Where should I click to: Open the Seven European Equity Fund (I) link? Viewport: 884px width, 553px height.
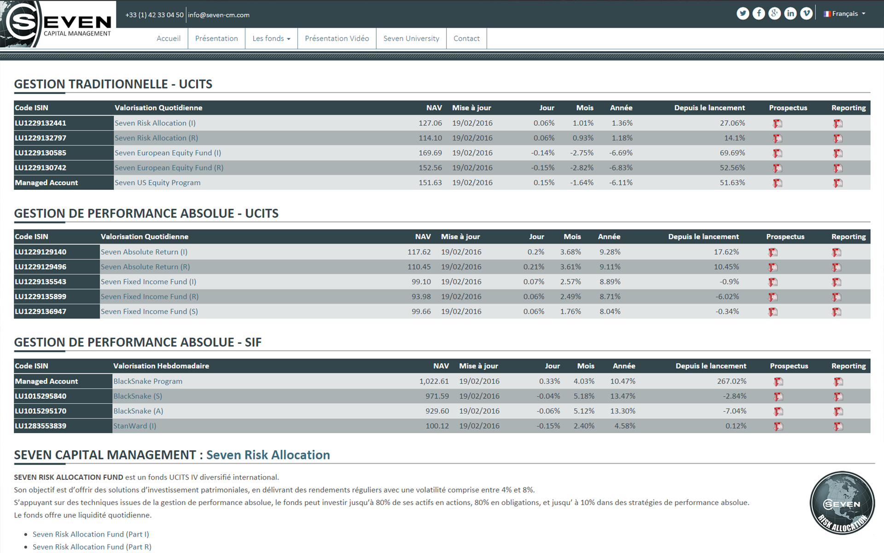coord(168,153)
